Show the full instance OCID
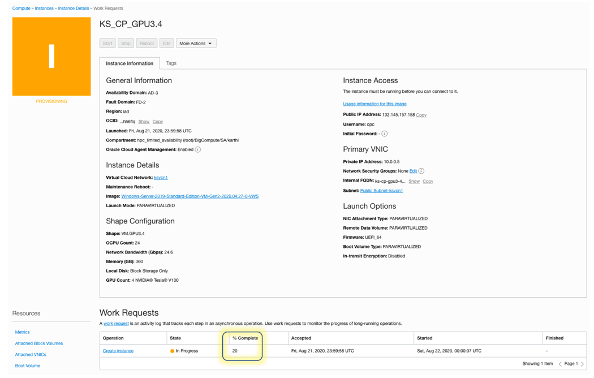The height and width of the screenshot is (378, 594). click(x=144, y=121)
